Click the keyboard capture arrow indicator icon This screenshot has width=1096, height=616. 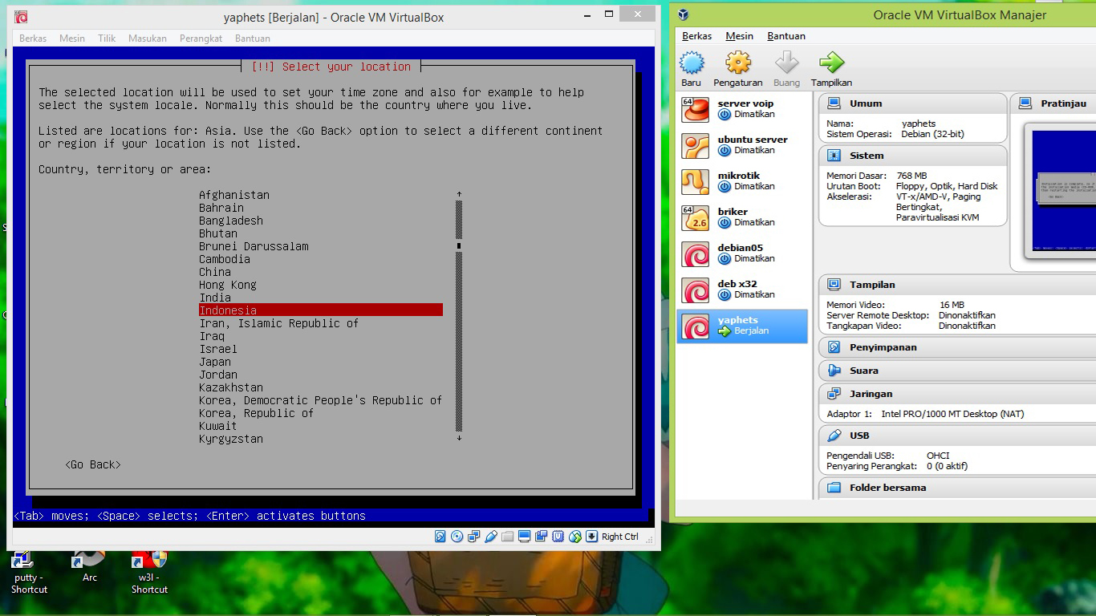[592, 537]
